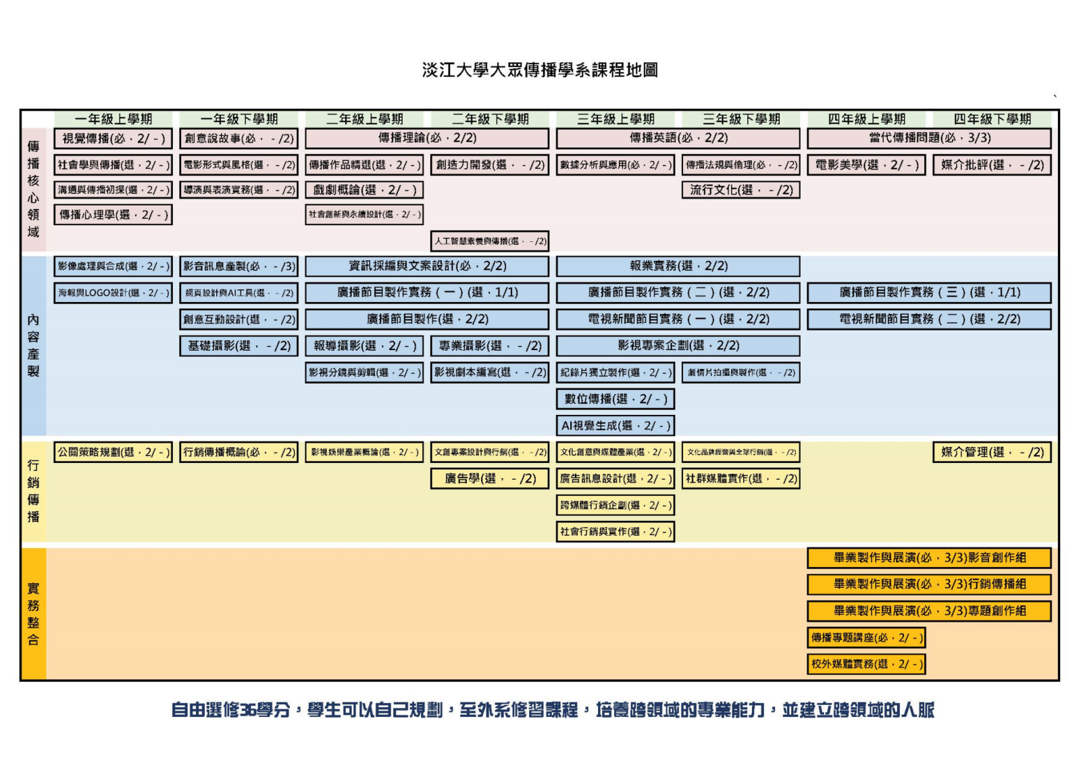Toggle the 數位傳播 elective box
Image resolution: width=1081 pixels, height=765 pixels.
(x=615, y=399)
